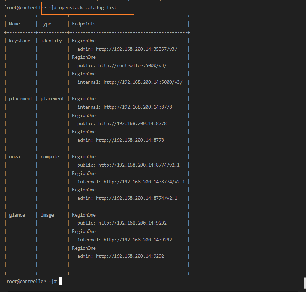The image size is (306, 292).
Task: Click placement internal URL on port 8778
Action: pyautogui.click(x=138, y=107)
